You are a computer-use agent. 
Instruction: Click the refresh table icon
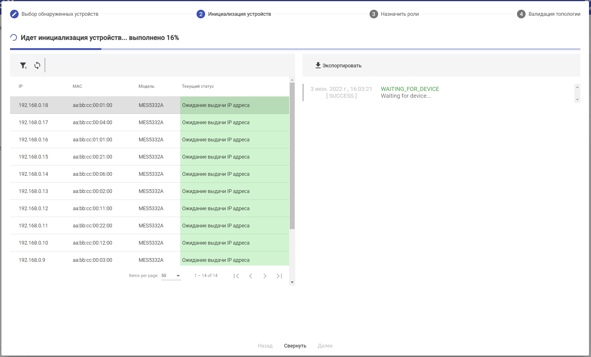37,66
